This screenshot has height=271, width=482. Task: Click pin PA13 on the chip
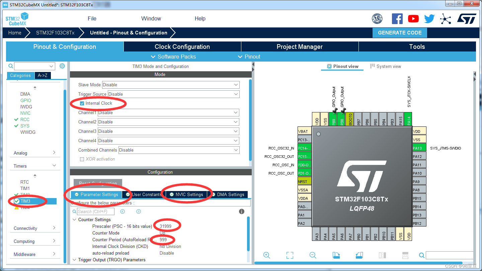click(419, 148)
